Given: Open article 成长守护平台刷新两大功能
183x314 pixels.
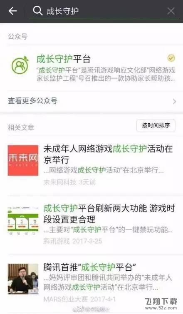Looking at the screenshot, I should [x=109, y=214].
